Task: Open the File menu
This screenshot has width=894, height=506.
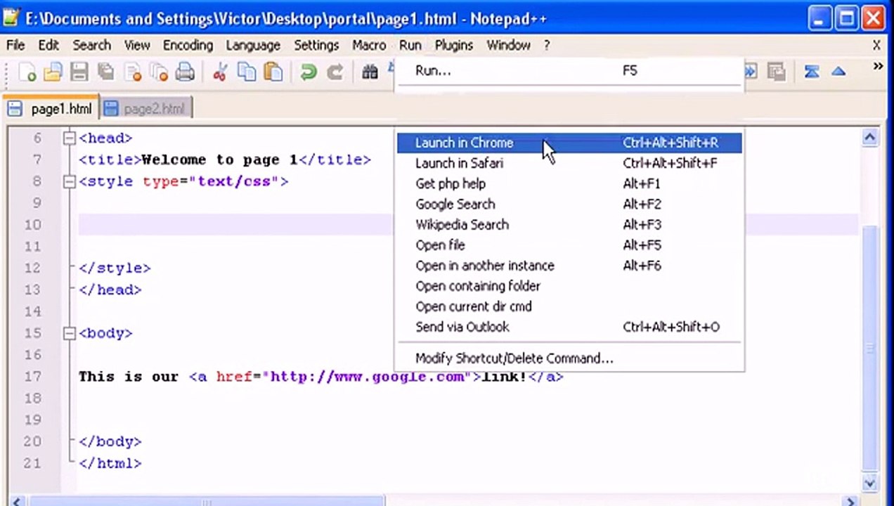Action: point(15,45)
